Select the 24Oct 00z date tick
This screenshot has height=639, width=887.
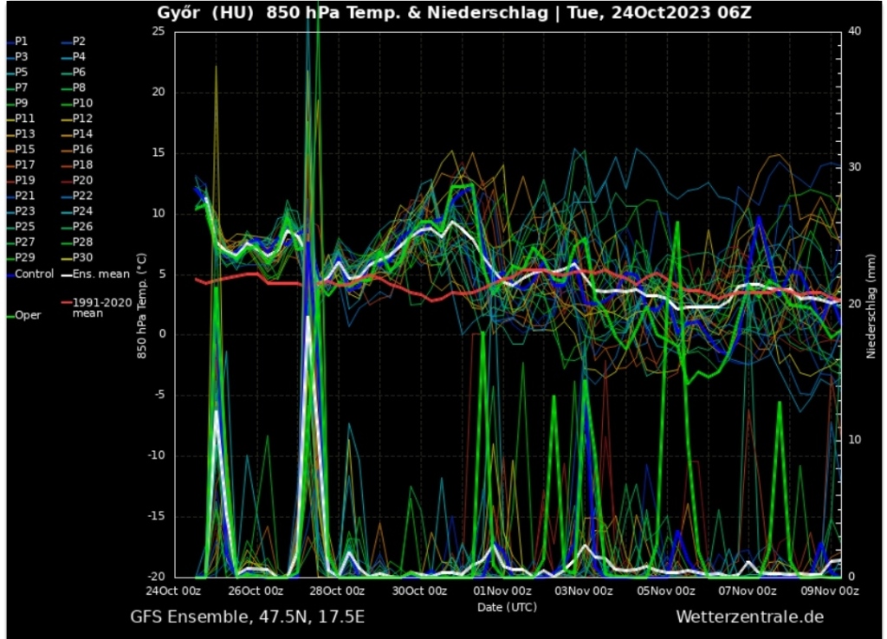[x=174, y=591]
